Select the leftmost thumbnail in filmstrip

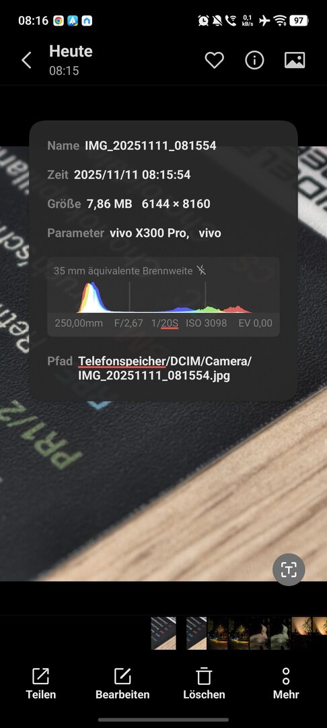click(x=163, y=633)
